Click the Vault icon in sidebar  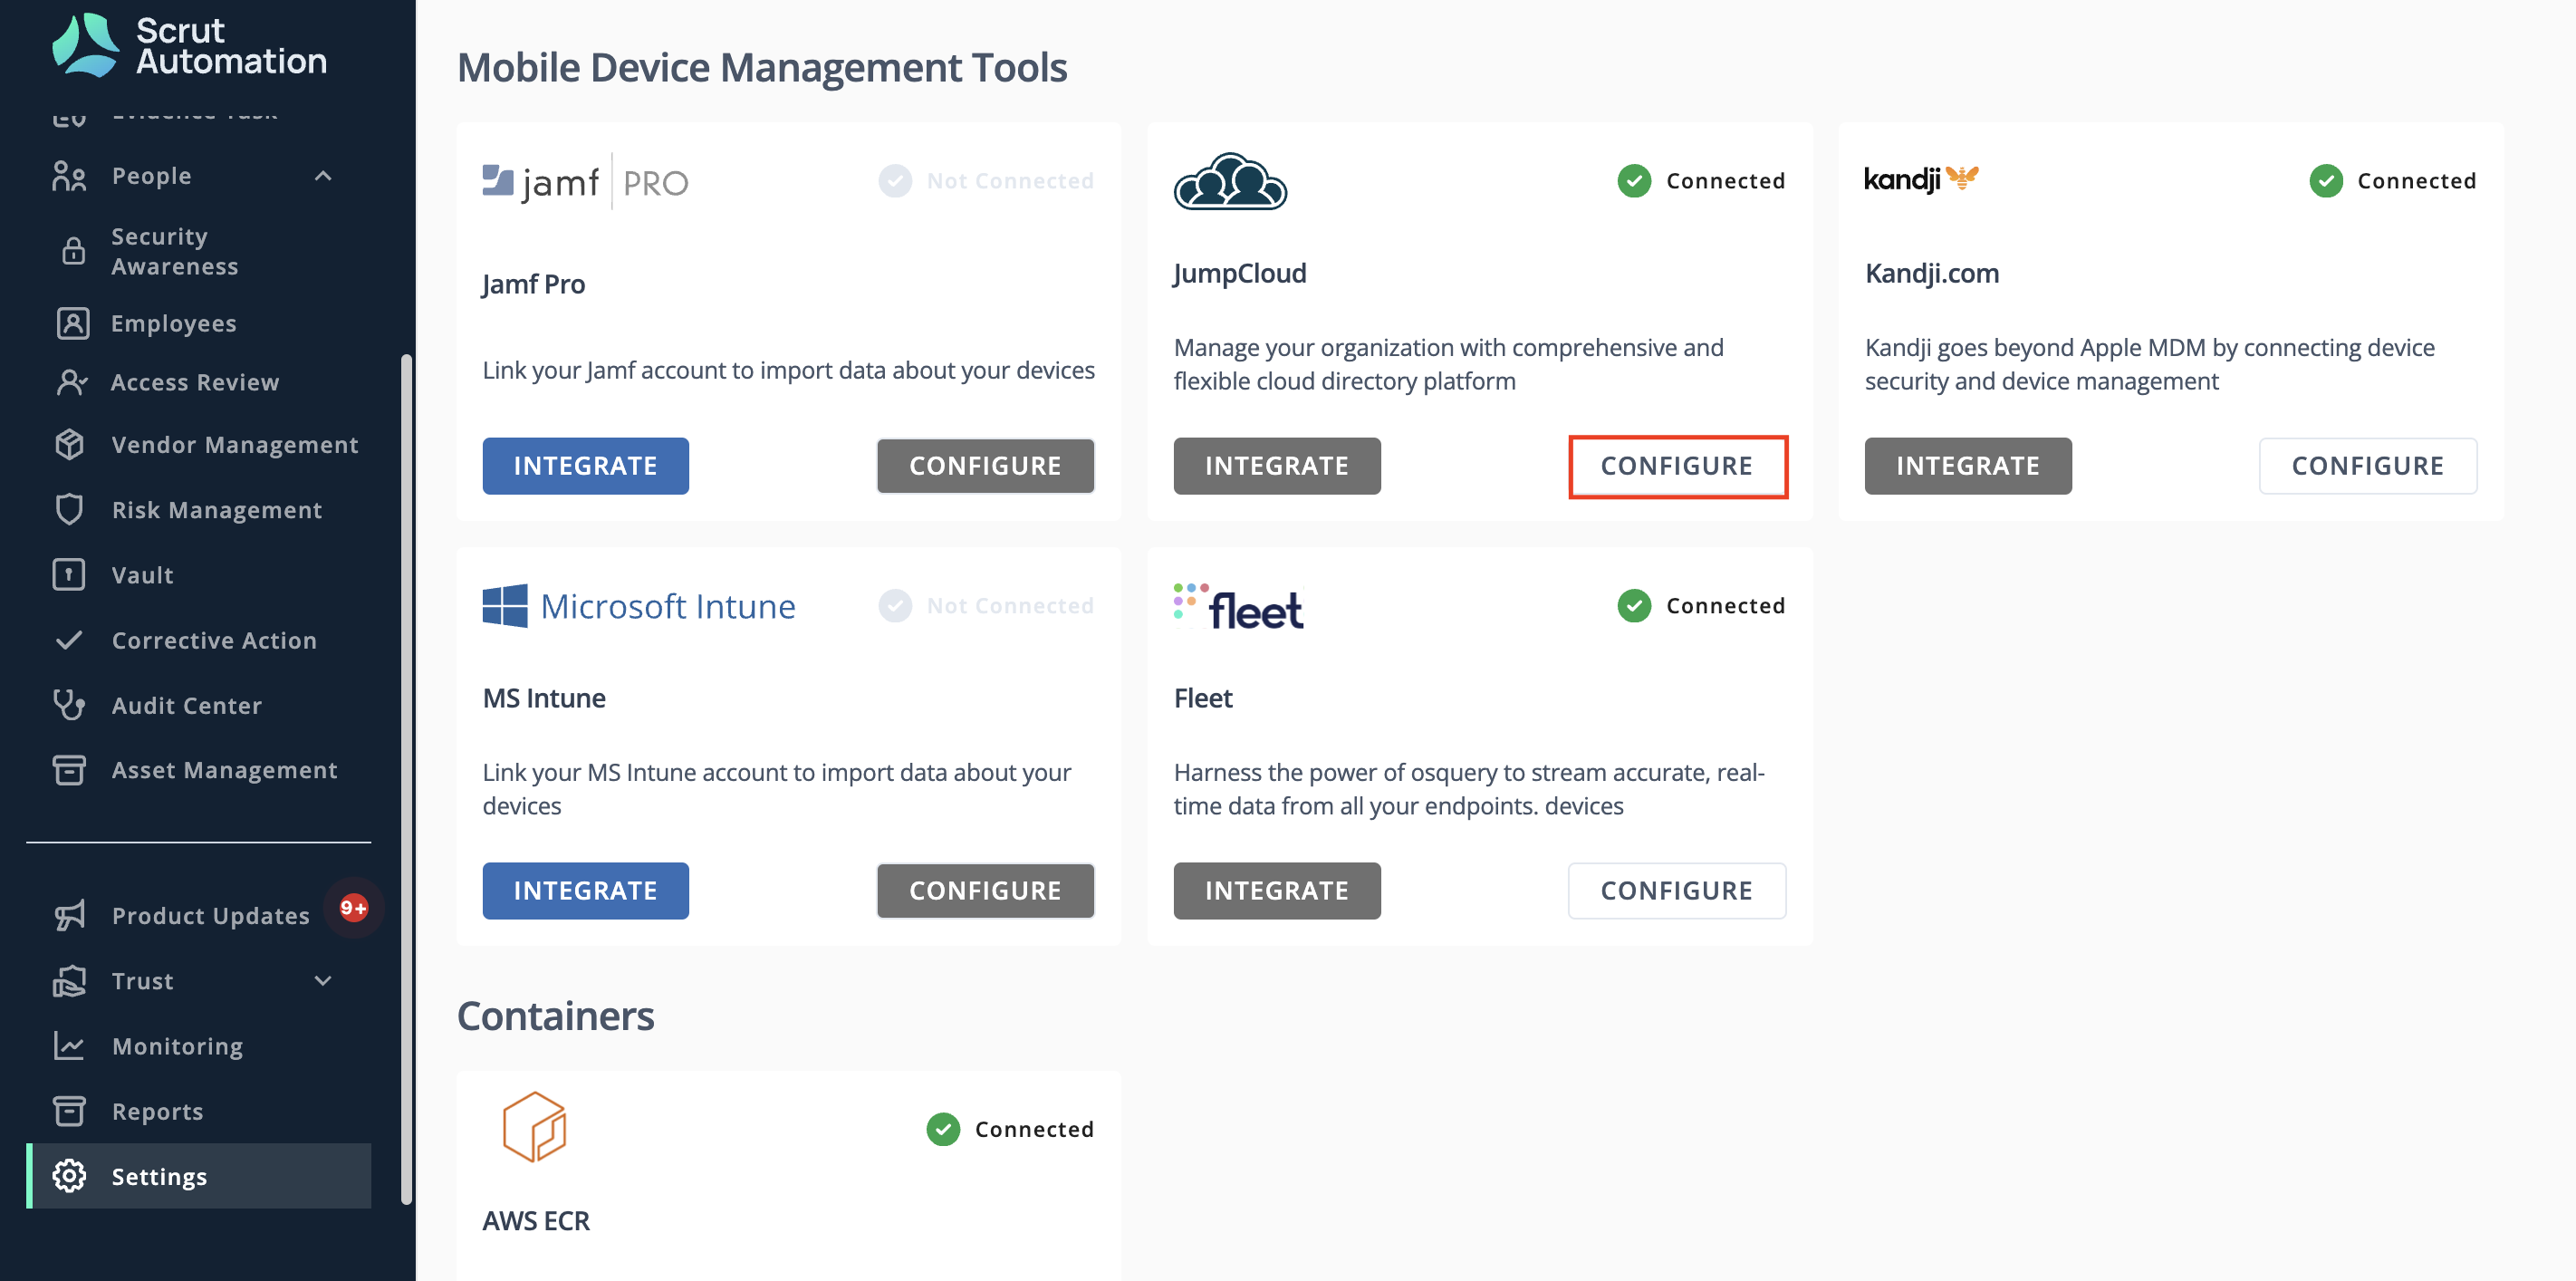69,574
